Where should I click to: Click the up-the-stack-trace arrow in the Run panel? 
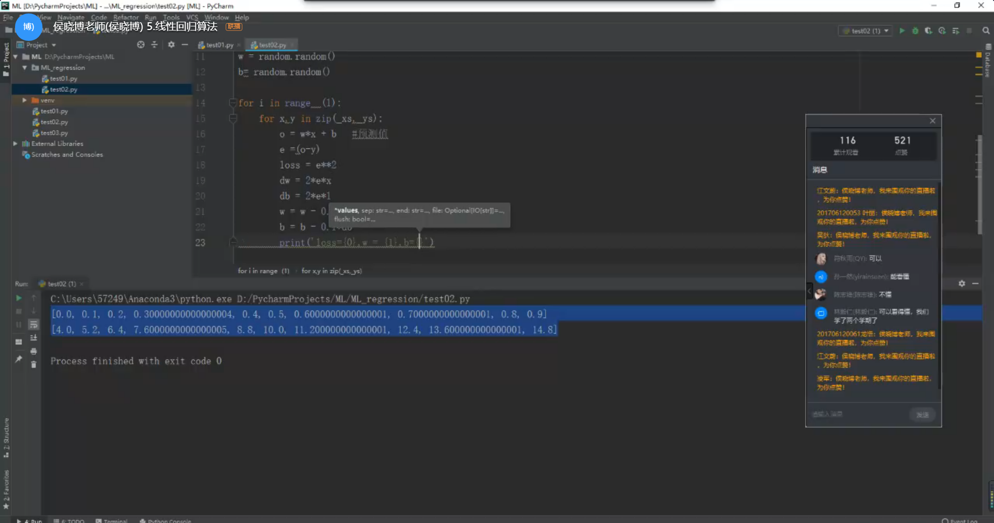click(34, 298)
